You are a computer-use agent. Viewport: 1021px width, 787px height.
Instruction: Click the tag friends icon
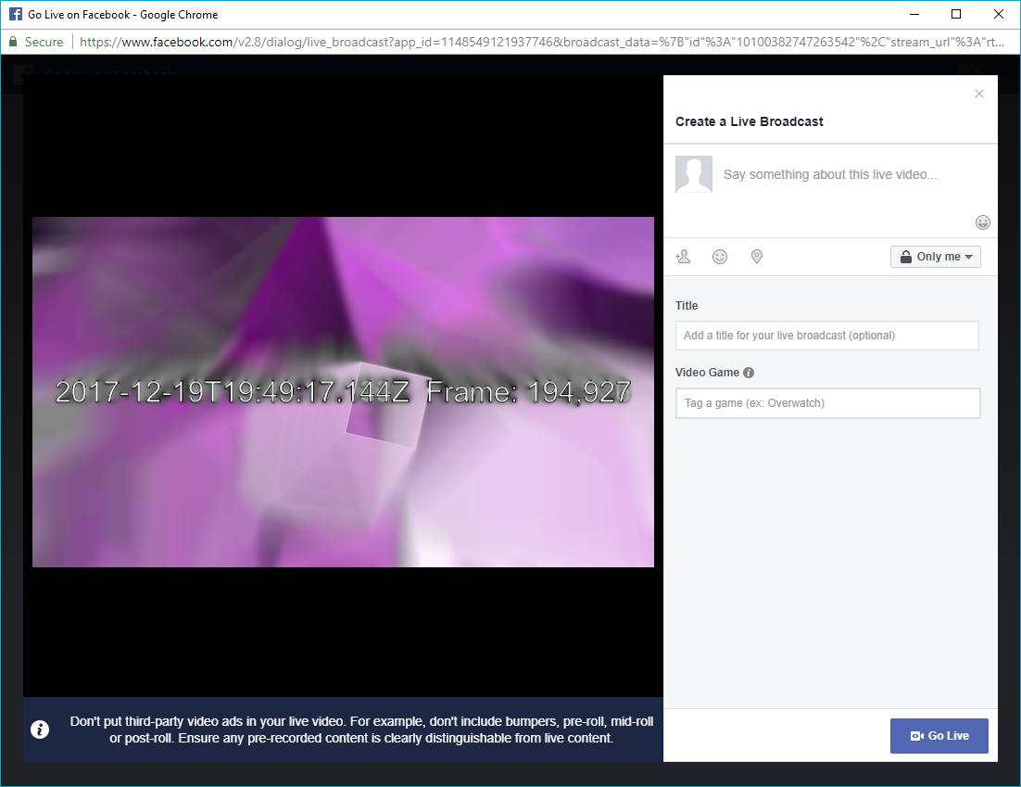683,257
